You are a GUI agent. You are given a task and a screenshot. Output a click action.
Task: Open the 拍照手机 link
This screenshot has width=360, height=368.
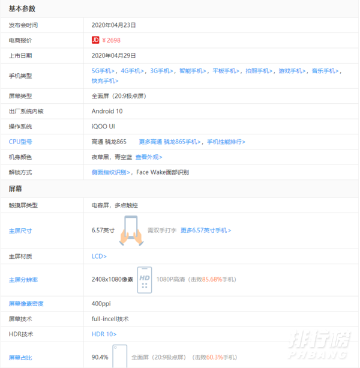(259, 71)
